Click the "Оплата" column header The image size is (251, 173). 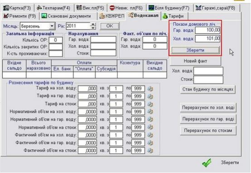click(x=84, y=69)
